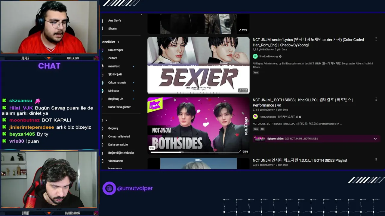This screenshot has width=385, height=216.
Task: Click username skzcansu in chat
Action: click(x=21, y=100)
